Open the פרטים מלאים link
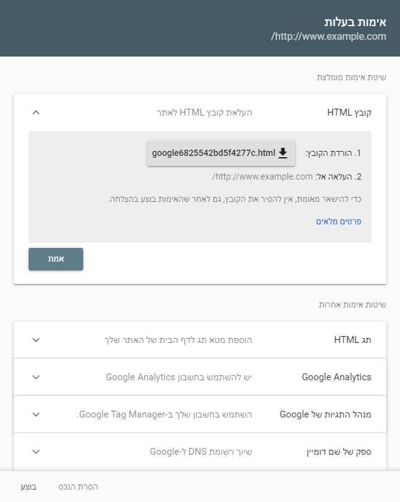This screenshot has height=502, width=400. click(339, 221)
